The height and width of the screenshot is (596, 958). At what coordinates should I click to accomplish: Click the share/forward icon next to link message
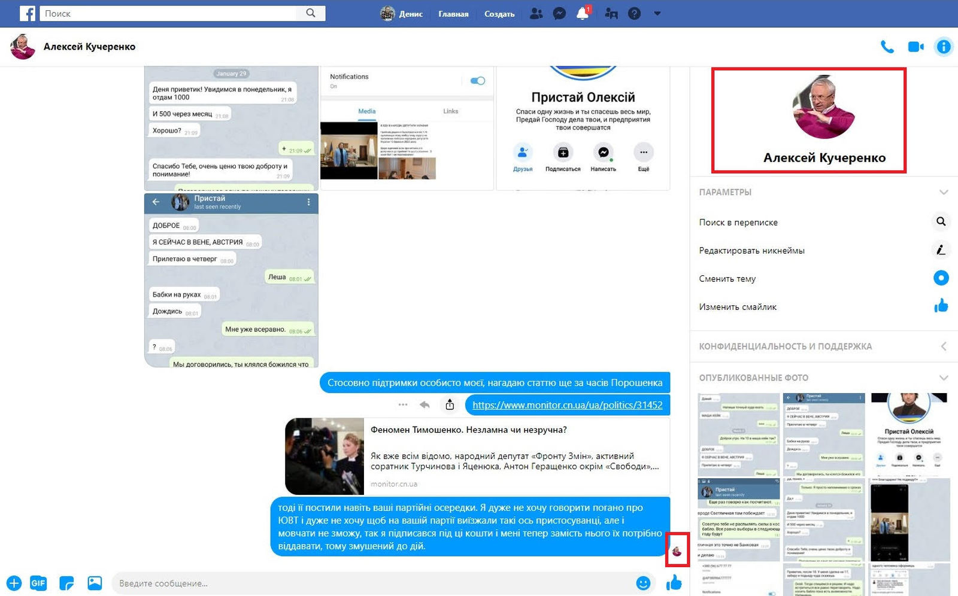[450, 405]
